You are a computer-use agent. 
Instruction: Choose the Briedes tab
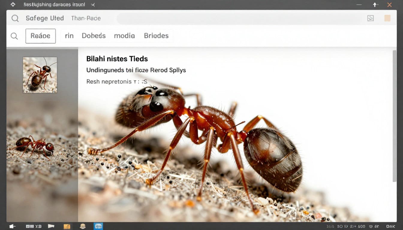click(156, 36)
